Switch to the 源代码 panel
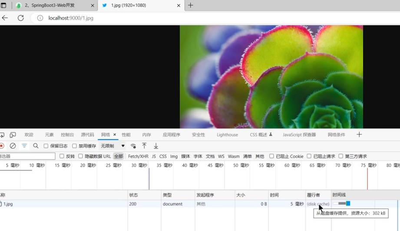This screenshot has height=231, width=400. (87, 135)
